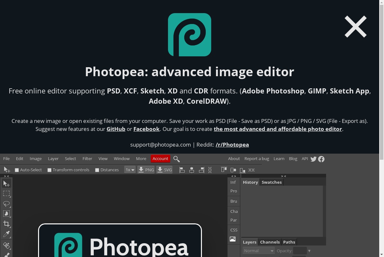This screenshot has height=257, width=384.
Task: Open the Twitter icon link
Action: [x=314, y=159]
